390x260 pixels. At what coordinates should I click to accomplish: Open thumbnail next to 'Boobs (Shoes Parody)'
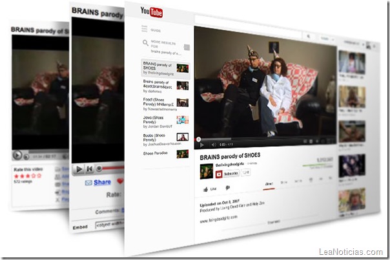coord(183,137)
